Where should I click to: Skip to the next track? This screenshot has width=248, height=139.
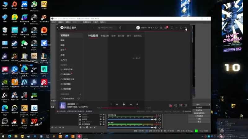(x=131, y=104)
